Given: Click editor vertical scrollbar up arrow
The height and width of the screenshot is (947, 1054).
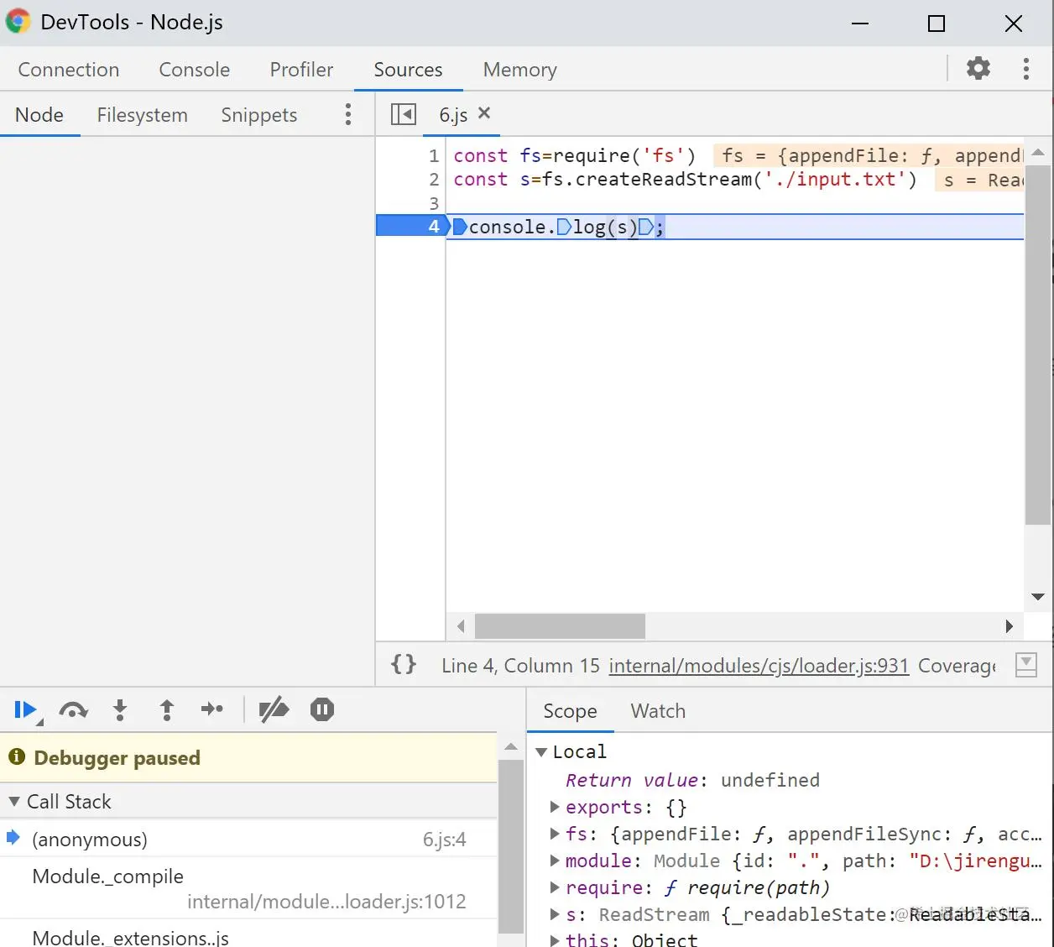Looking at the screenshot, I should pyautogui.click(x=1038, y=153).
